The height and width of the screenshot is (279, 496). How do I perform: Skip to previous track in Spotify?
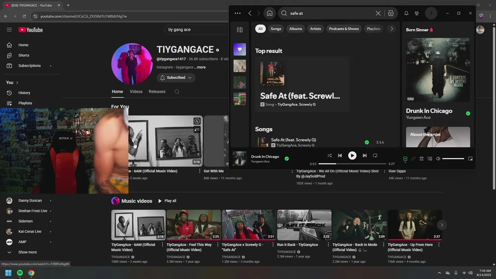[340, 155]
